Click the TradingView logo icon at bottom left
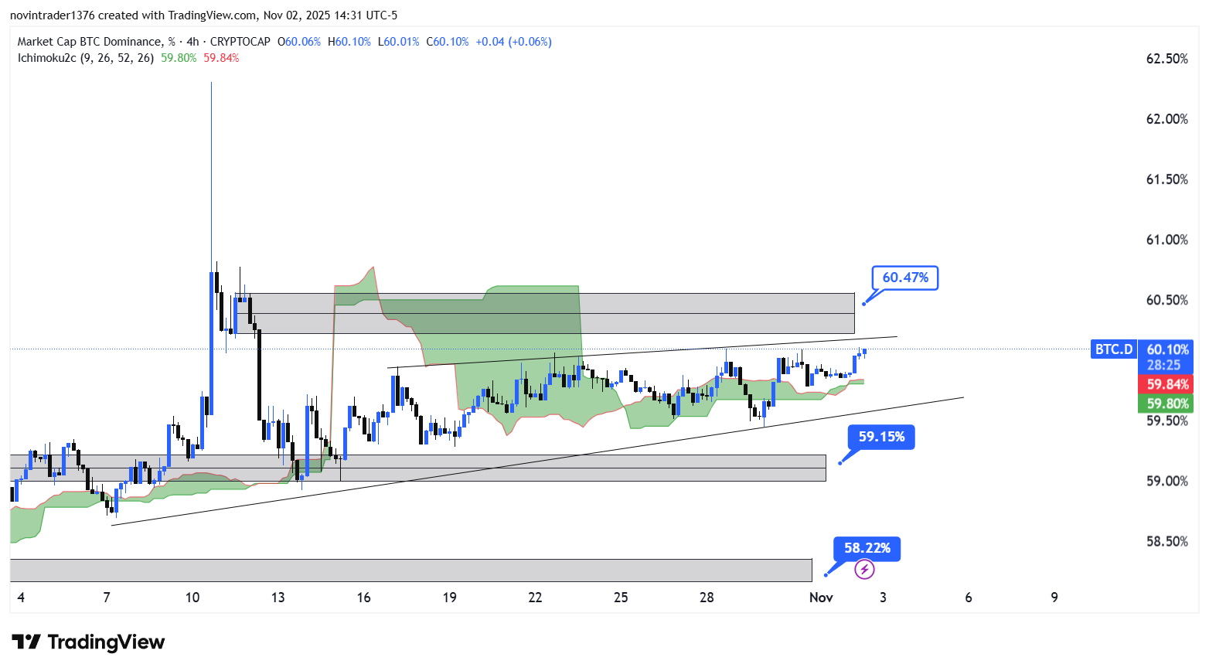Viewport: 1209px width, 671px height. click(x=26, y=642)
